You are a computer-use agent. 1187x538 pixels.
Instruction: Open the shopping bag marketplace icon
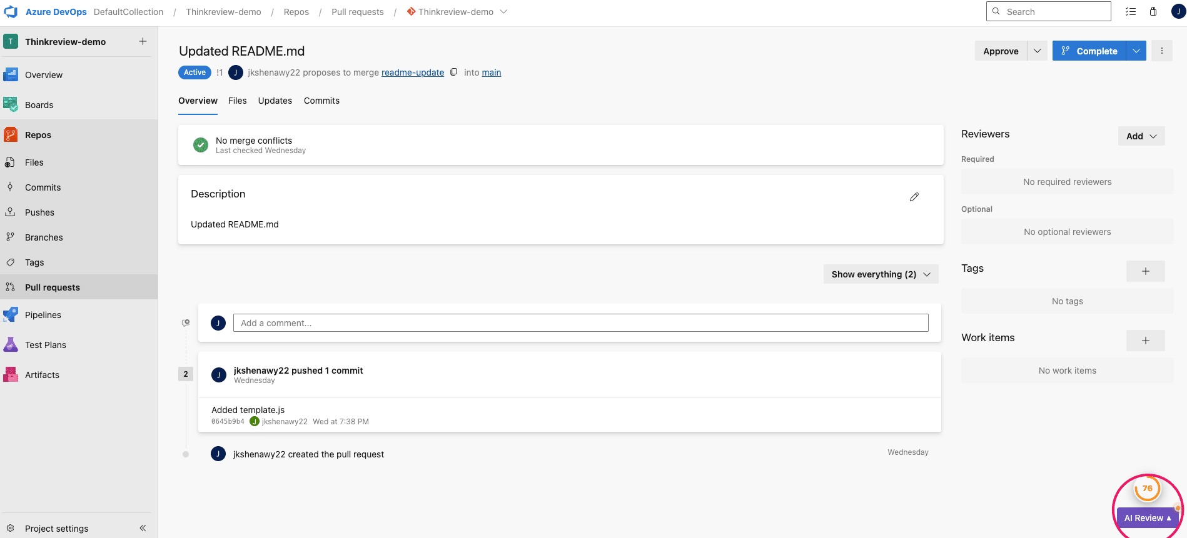(x=1153, y=11)
